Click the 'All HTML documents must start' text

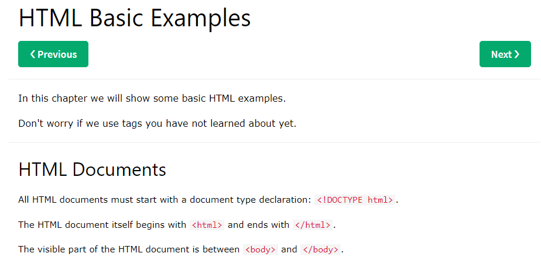(164, 200)
